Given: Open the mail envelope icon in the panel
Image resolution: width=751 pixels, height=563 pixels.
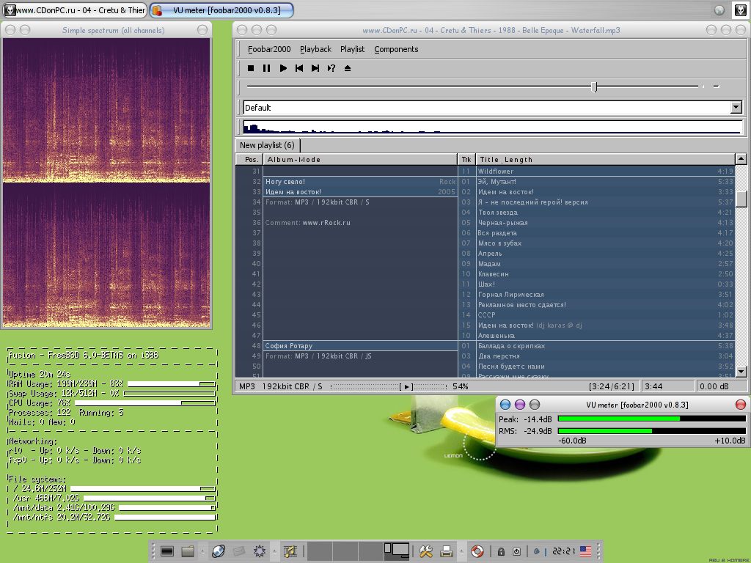Looking at the screenshot, I should click(x=238, y=551).
